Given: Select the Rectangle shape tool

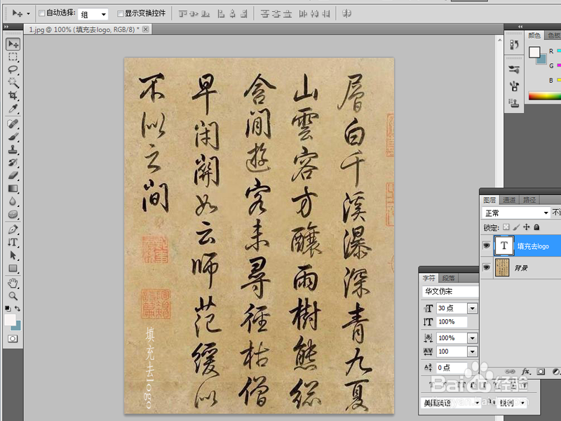Looking at the screenshot, I should (13, 268).
